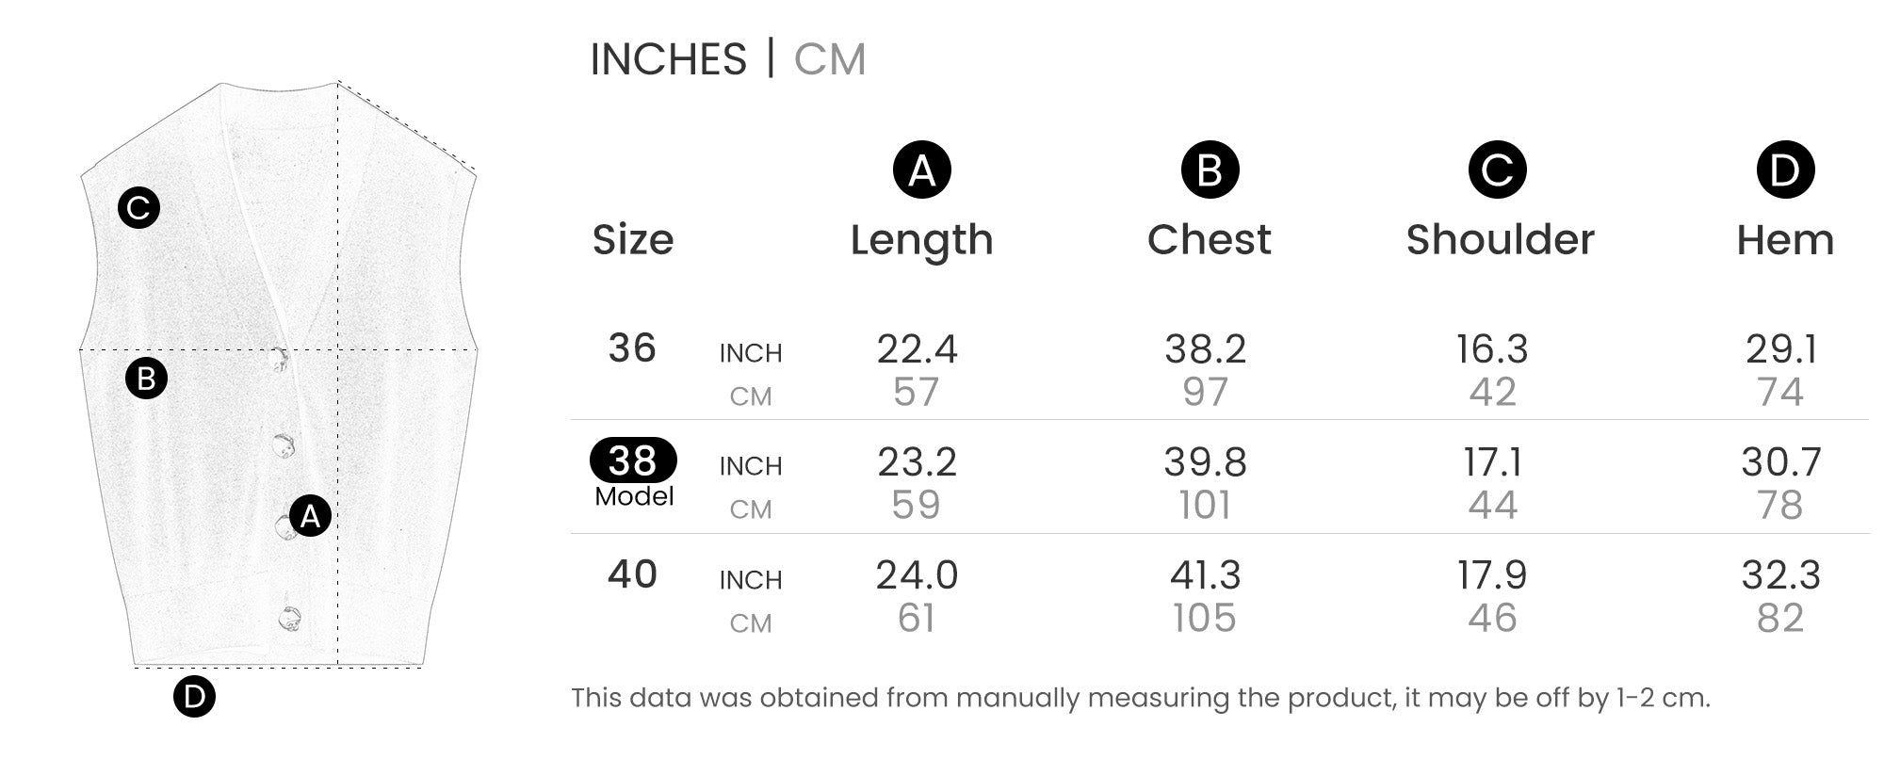Click the B circle above the Chest column
The height and width of the screenshot is (759, 1884).
[1210, 170]
